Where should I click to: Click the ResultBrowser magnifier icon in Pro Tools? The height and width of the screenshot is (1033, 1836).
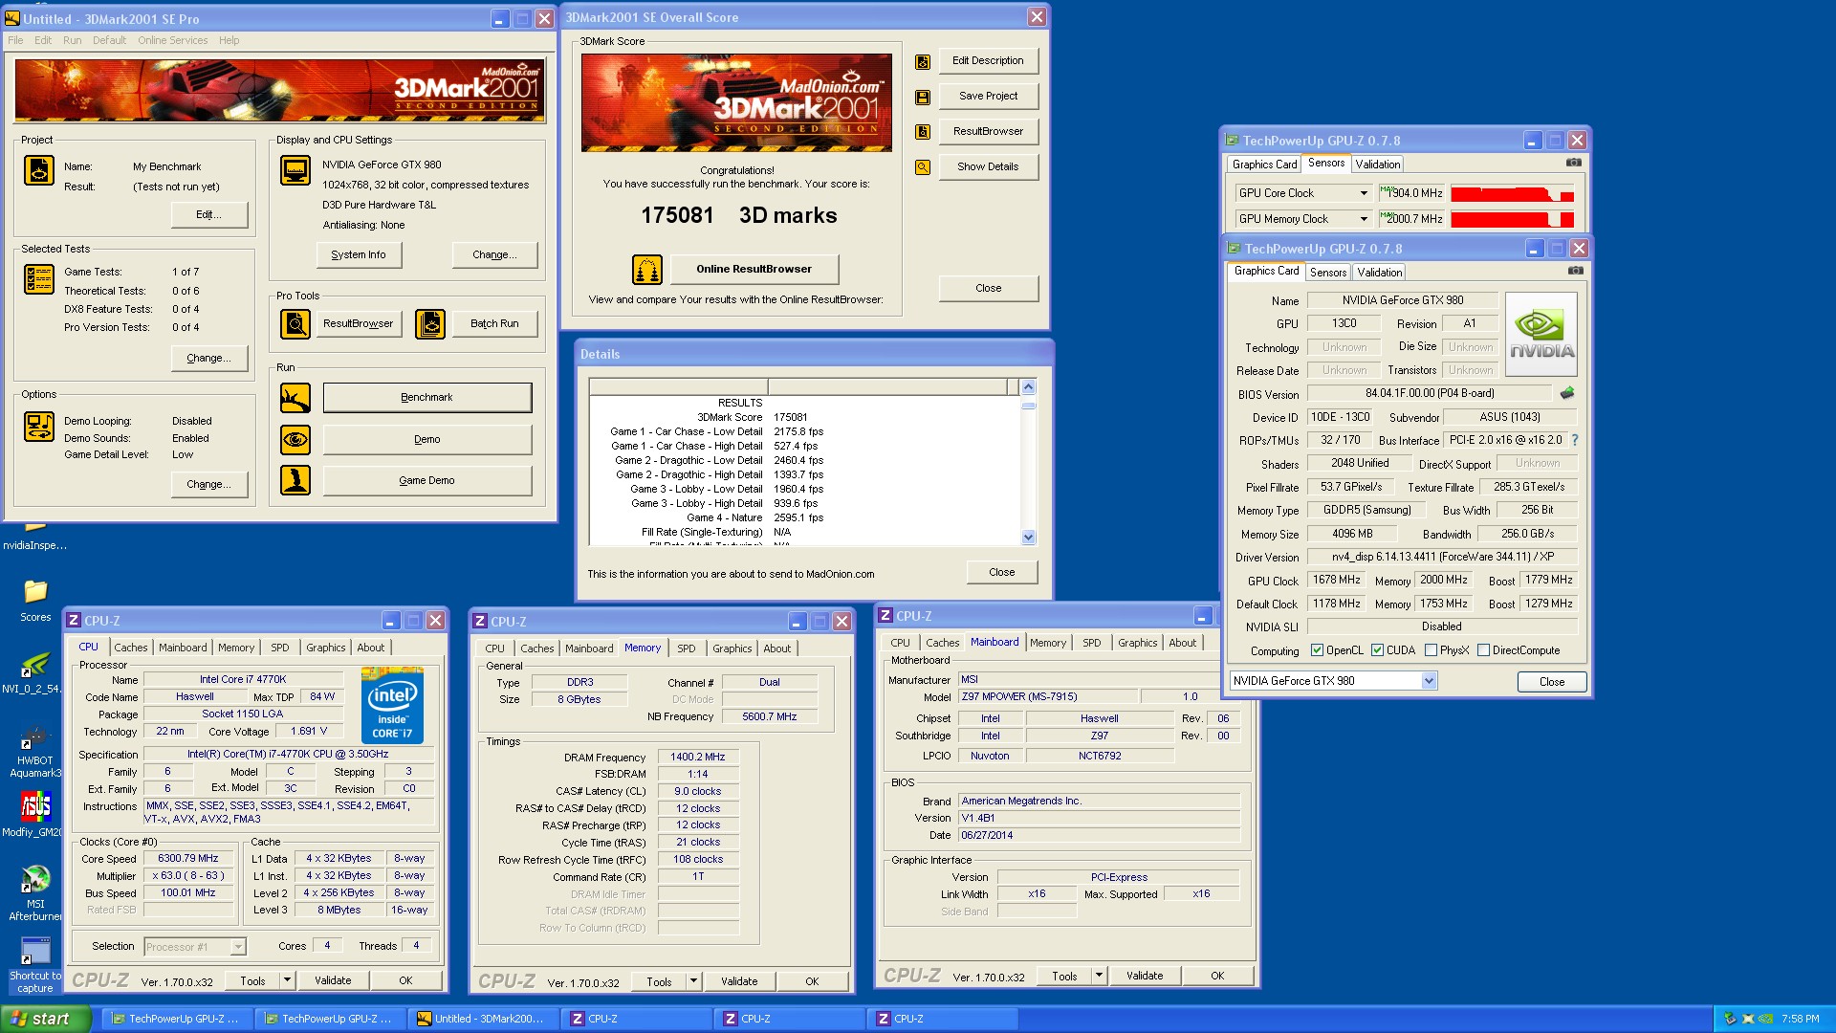[x=295, y=324]
